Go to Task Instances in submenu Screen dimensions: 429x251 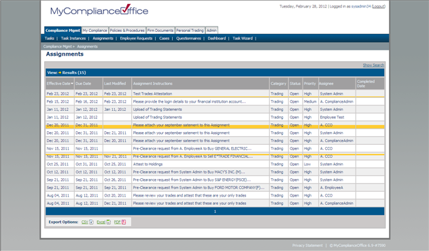[73, 38]
